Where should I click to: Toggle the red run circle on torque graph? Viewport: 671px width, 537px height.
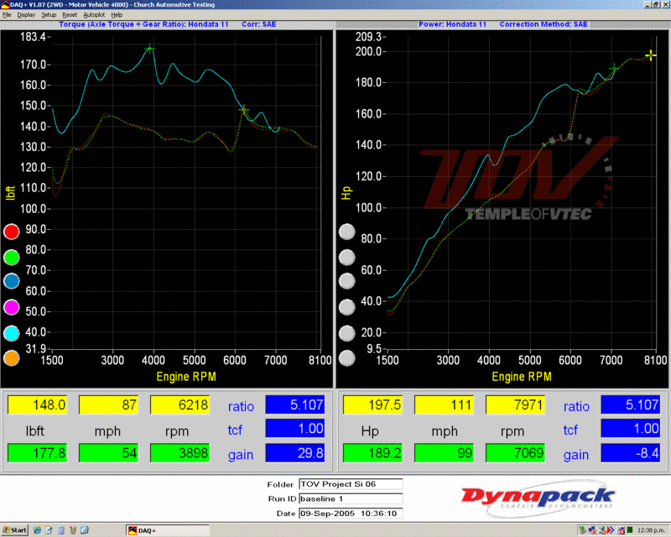click(x=12, y=232)
